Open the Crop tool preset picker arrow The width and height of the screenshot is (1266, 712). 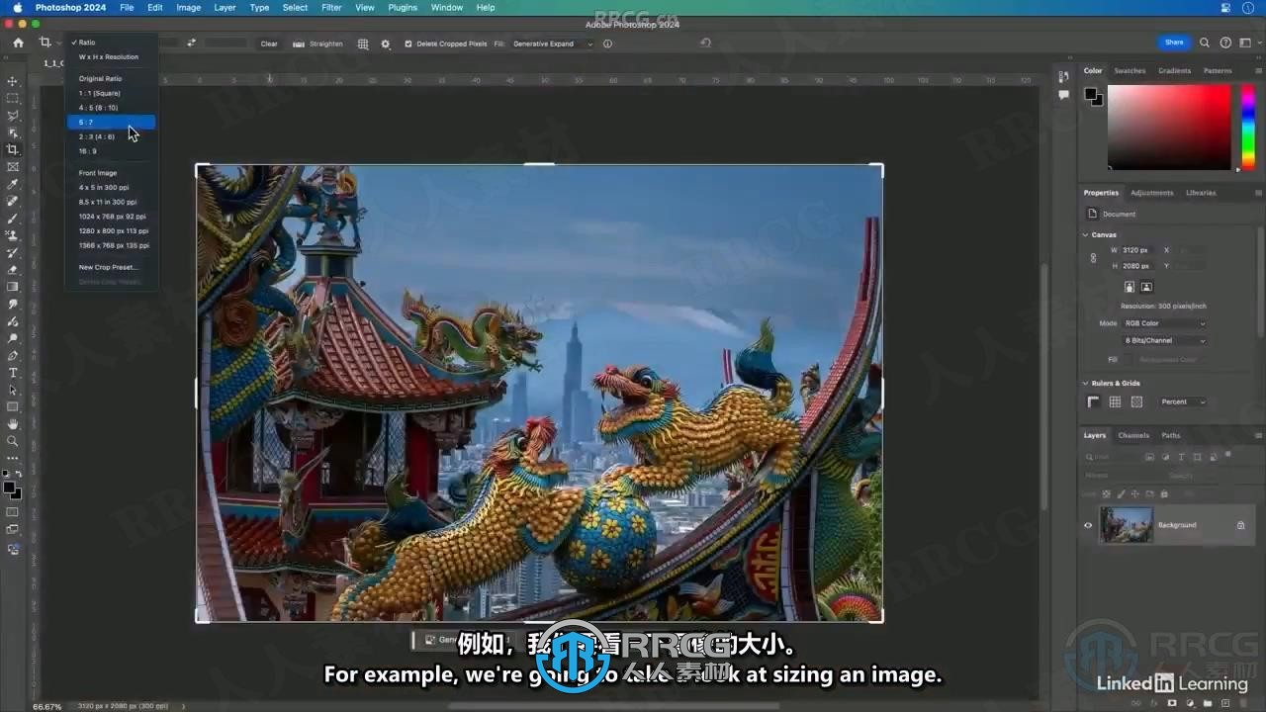point(58,44)
